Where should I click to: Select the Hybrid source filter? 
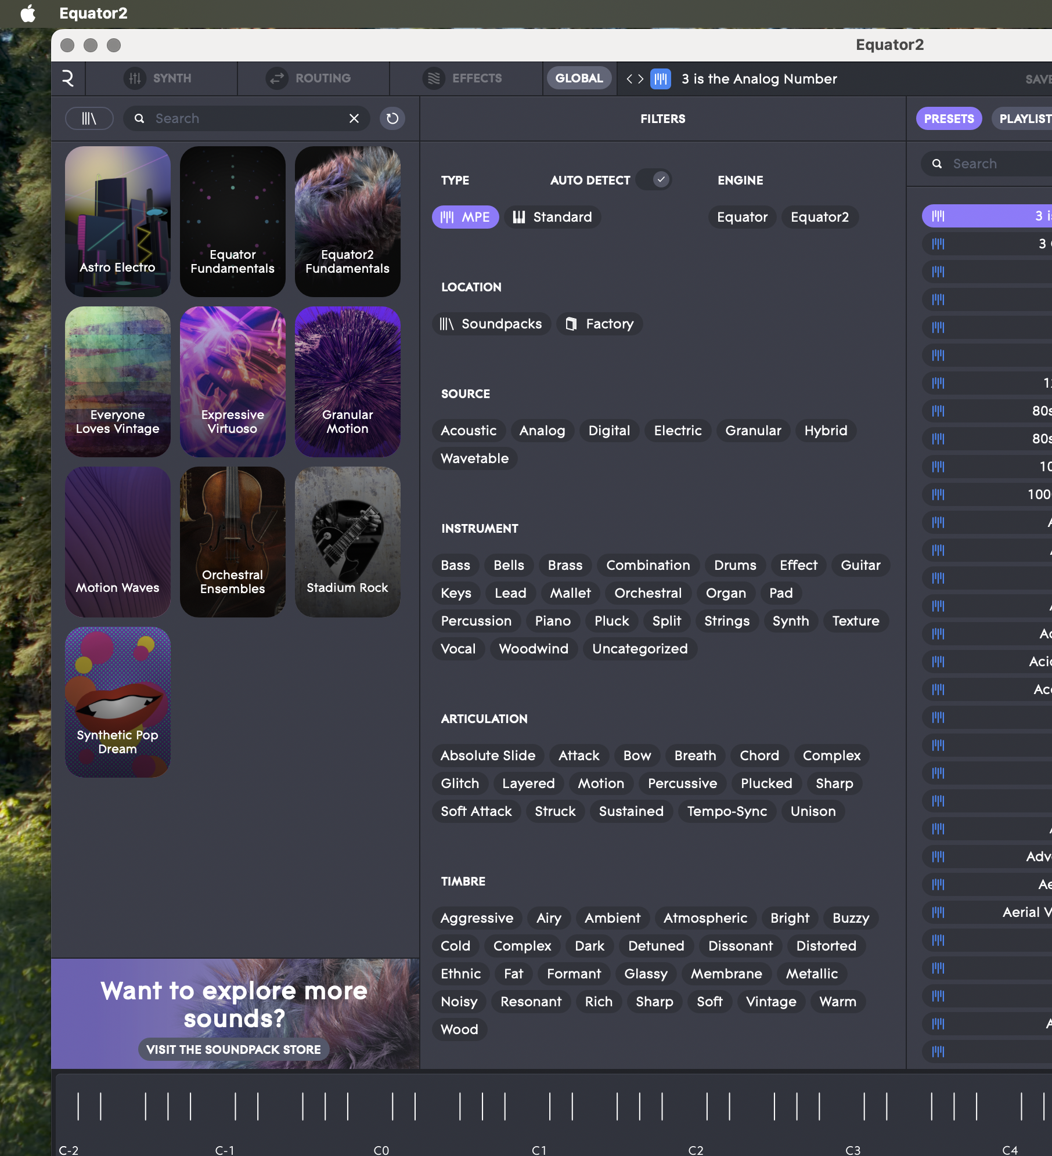tap(826, 431)
